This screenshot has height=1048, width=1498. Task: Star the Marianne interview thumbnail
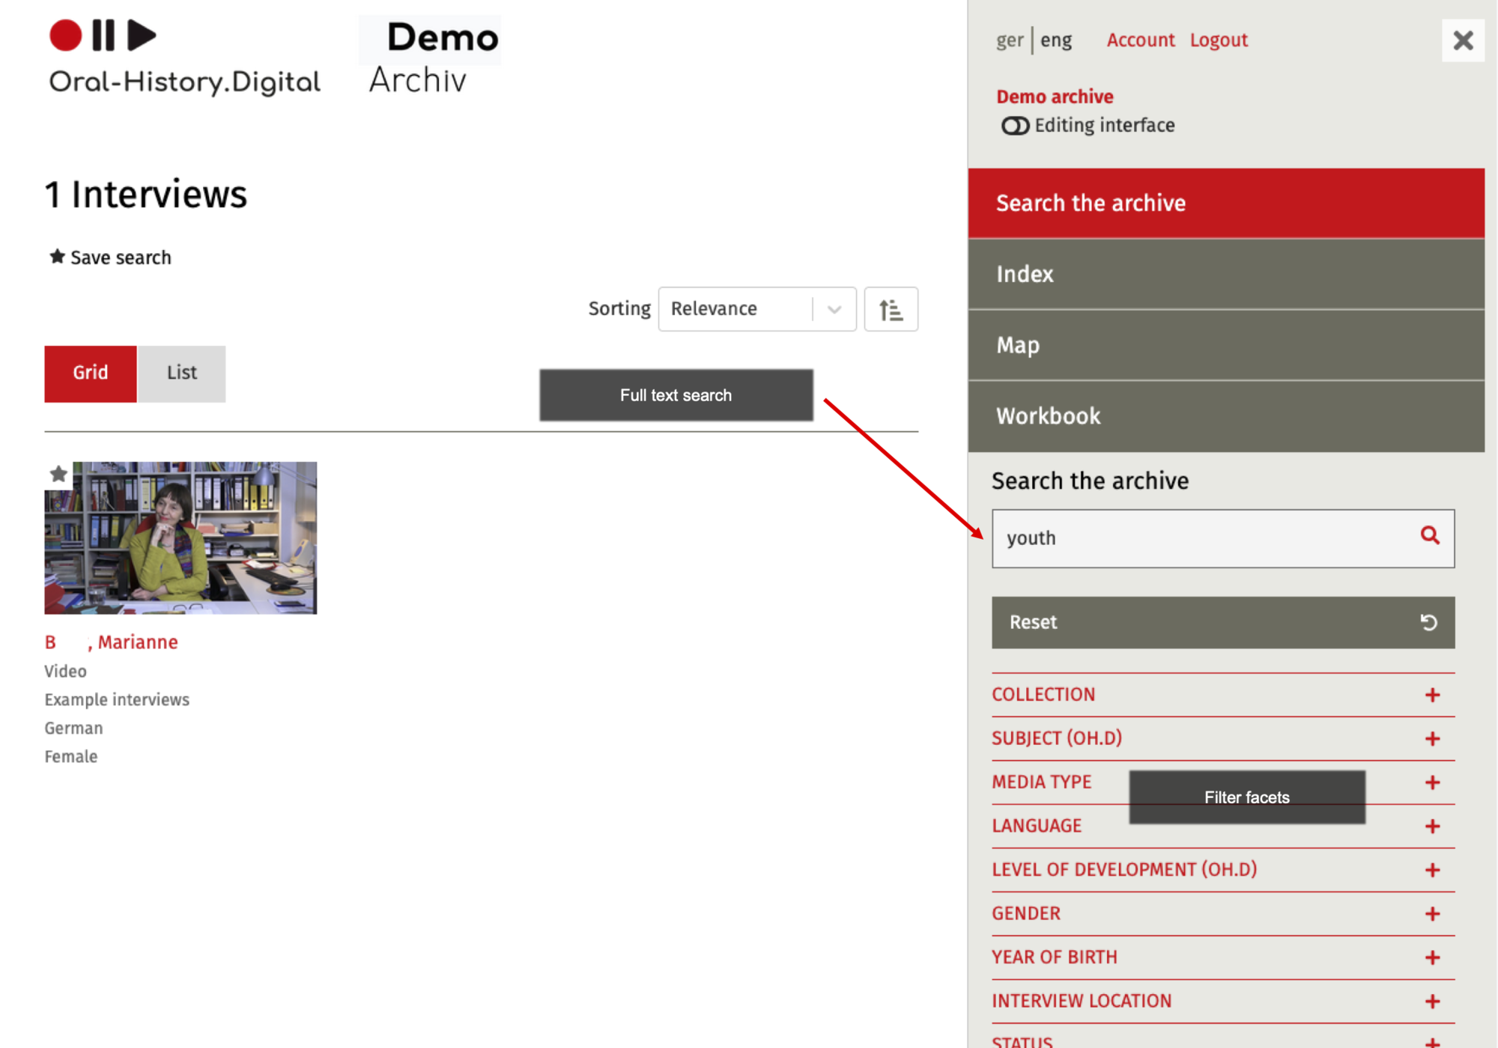click(x=58, y=474)
